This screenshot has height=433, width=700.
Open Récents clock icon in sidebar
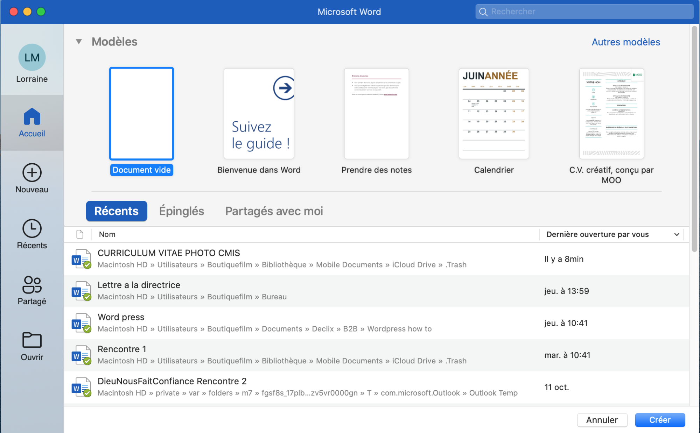pos(32,228)
